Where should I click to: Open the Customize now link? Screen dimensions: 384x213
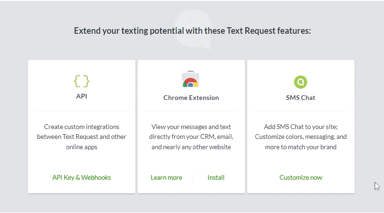[301, 177]
